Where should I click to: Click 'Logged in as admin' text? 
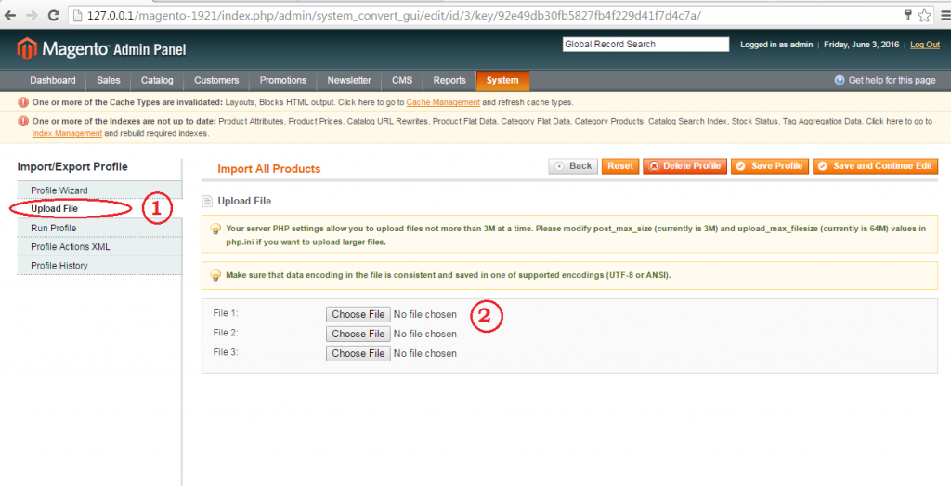[776, 45]
